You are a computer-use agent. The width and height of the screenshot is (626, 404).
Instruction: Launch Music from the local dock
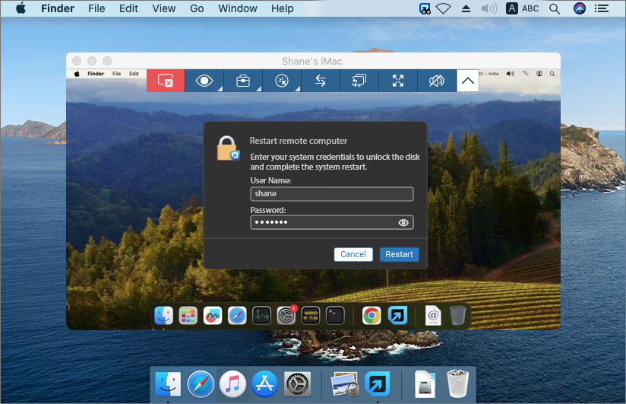click(x=232, y=384)
